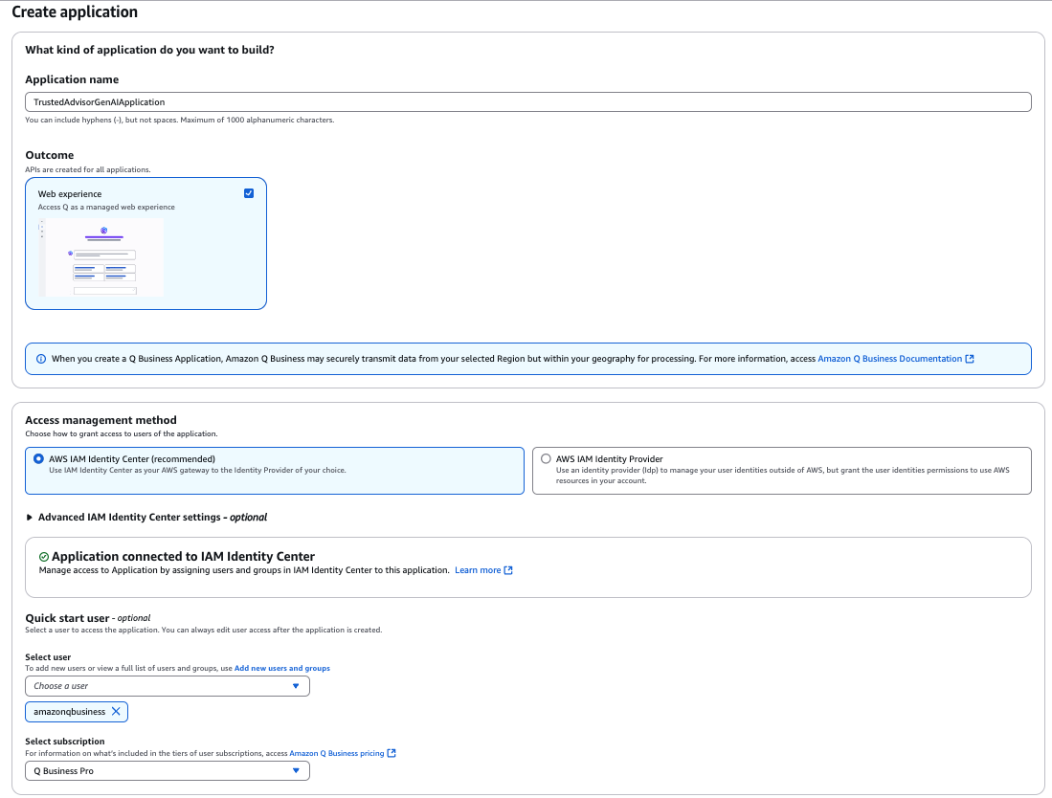Open Add new users and groups link
1052x798 pixels.
[281, 668]
